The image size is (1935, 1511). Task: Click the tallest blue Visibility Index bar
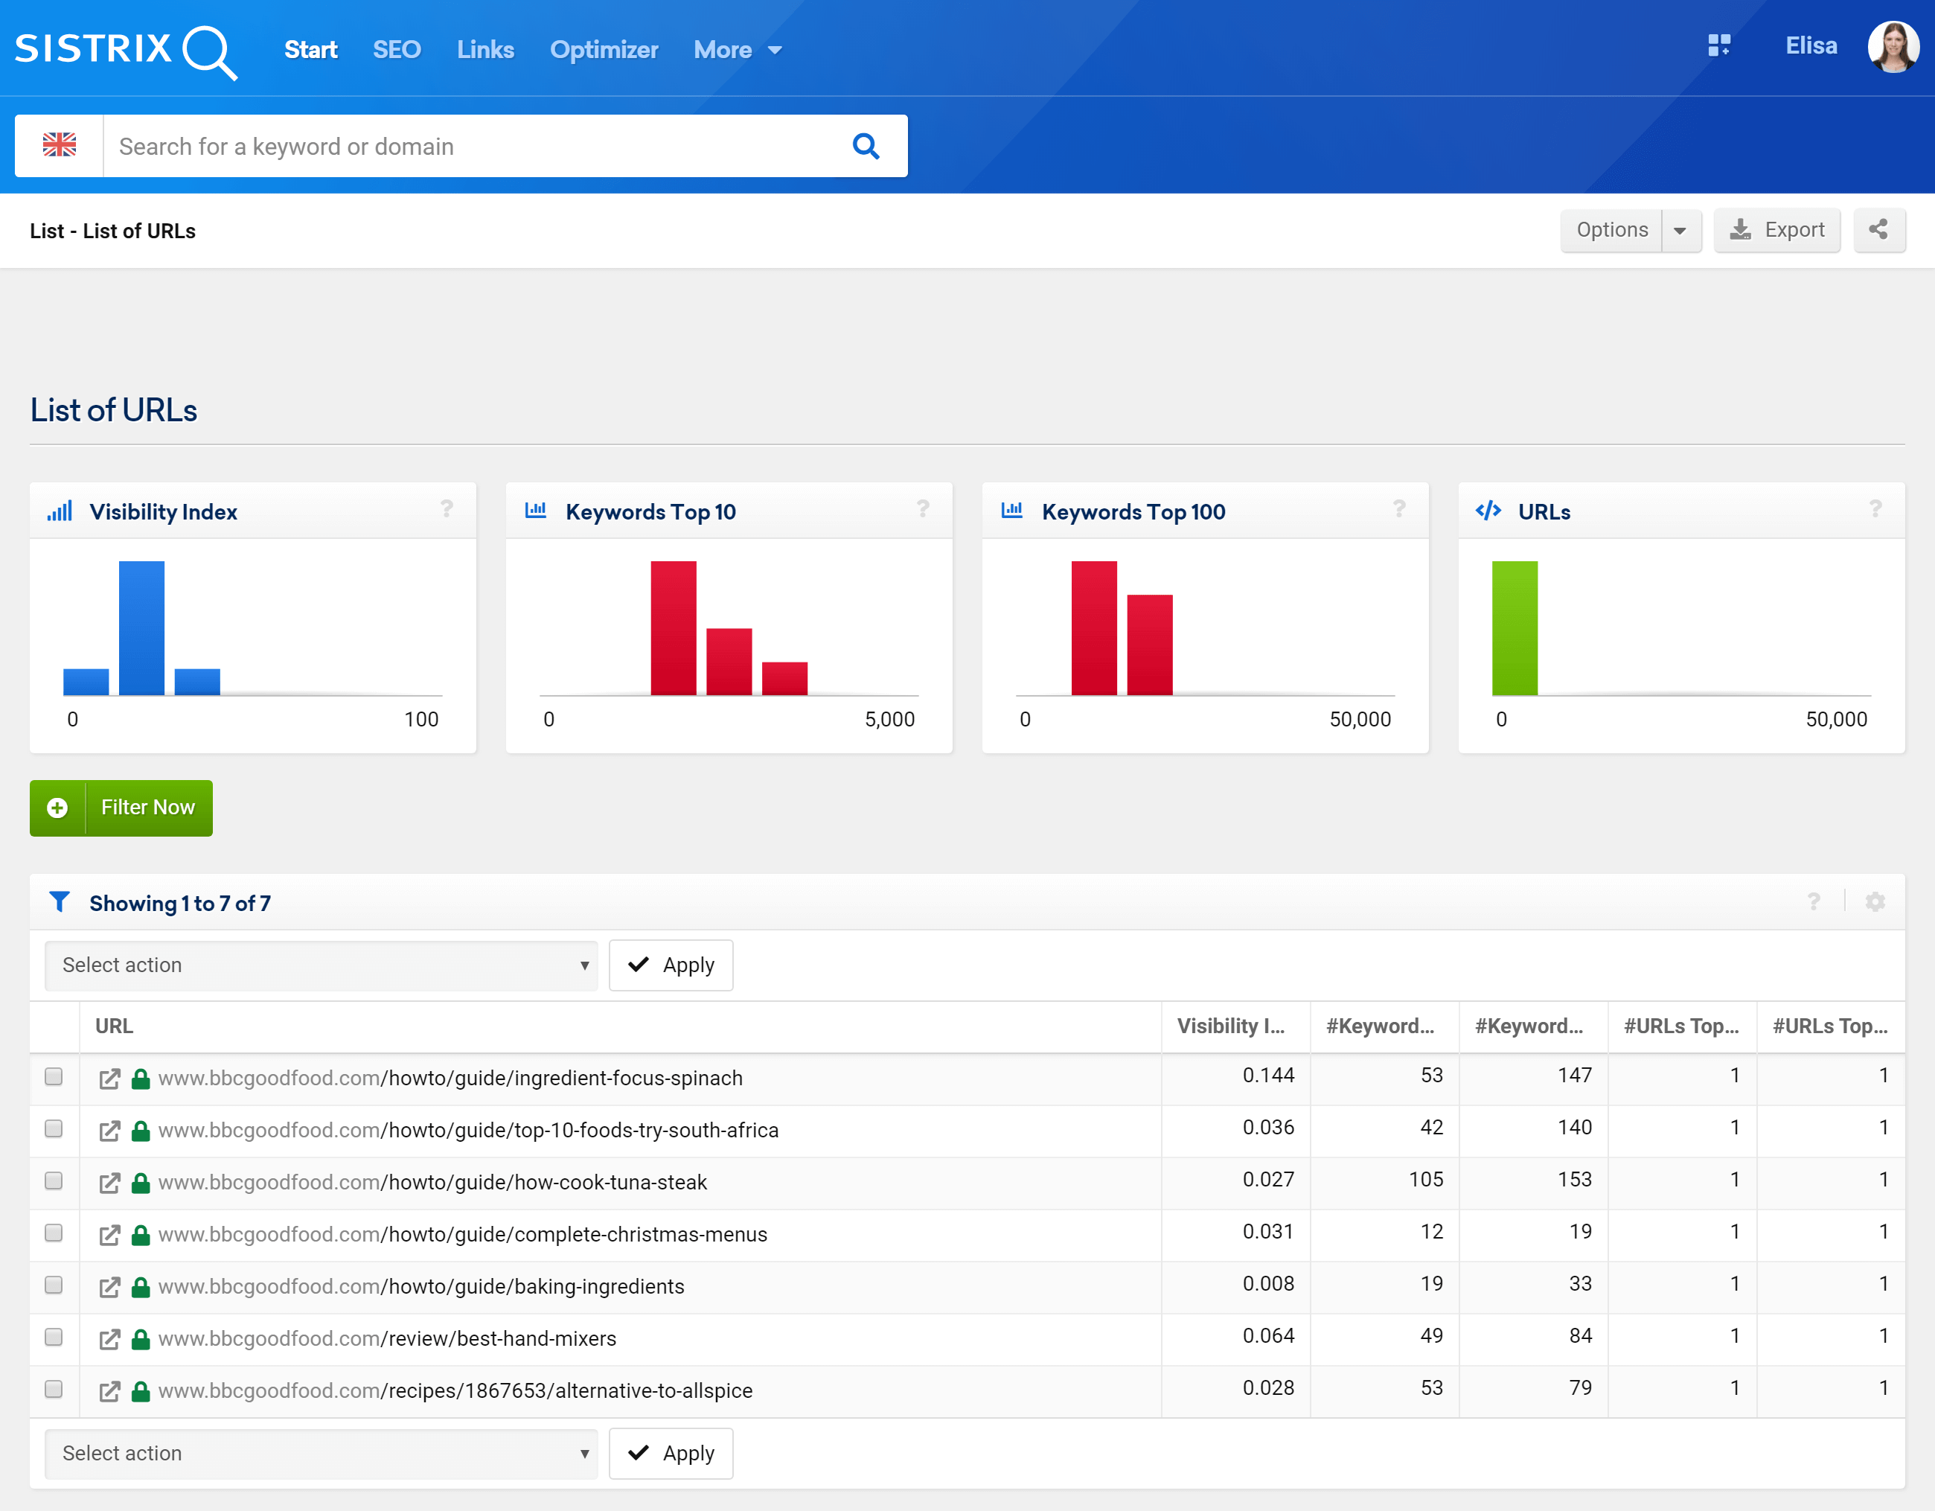(141, 627)
